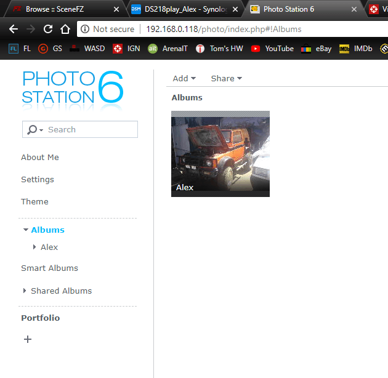Open the Add dropdown menu
This screenshot has width=388, height=378.
(184, 78)
